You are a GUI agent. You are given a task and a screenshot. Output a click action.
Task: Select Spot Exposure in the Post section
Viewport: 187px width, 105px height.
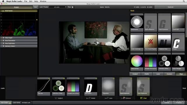(x=143, y=87)
